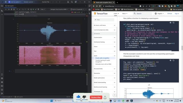Click the Filter box in side navigation

(x=104, y=20)
